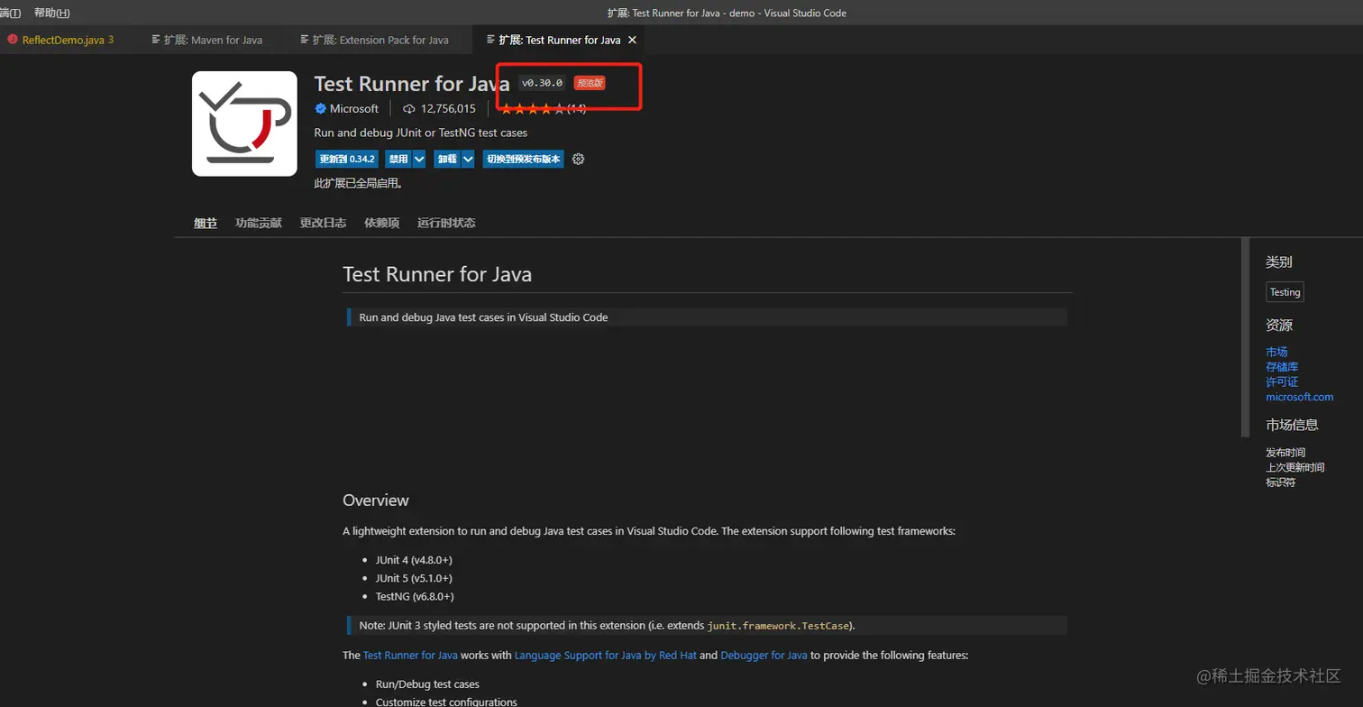This screenshot has height=707, width=1363.
Task: Click the download count cloud icon
Action: point(408,108)
